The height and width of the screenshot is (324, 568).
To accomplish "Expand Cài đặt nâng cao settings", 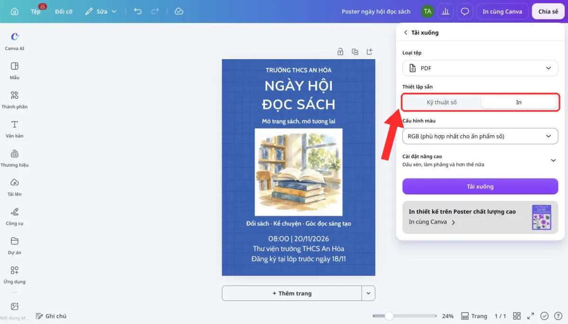I will coord(480,160).
